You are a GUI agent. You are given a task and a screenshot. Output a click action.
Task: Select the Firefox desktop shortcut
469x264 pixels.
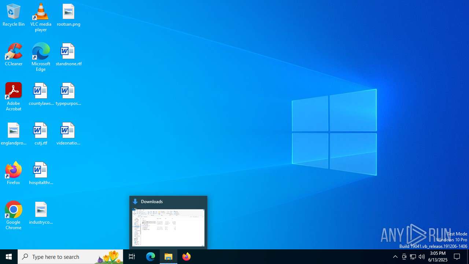pos(14,173)
